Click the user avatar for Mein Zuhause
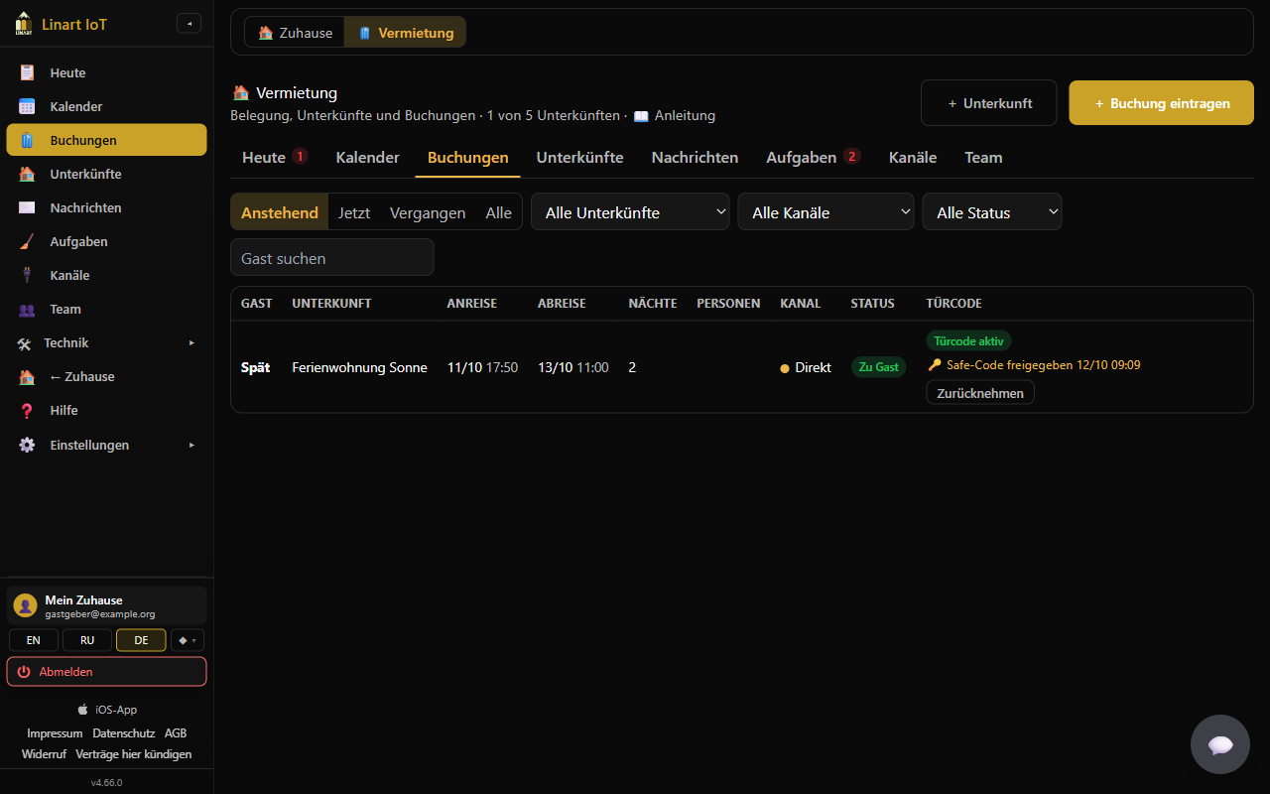Image resolution: width=1270 pixels, height=794 pixels. 26,605
